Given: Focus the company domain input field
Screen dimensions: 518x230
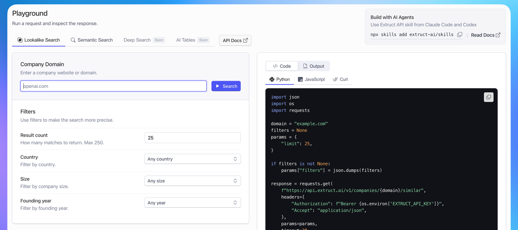Looking at the screenshot, I should click(113, 86).
